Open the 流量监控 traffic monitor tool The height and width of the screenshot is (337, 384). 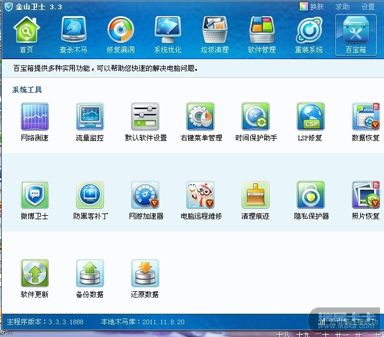90,122
